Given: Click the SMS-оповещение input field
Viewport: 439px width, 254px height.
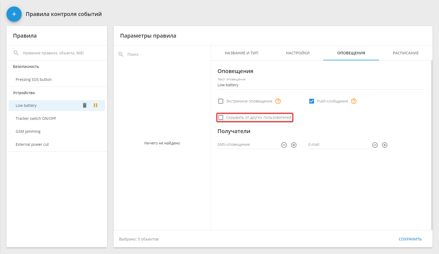Looking at the screenshot, I should (248, 145).
